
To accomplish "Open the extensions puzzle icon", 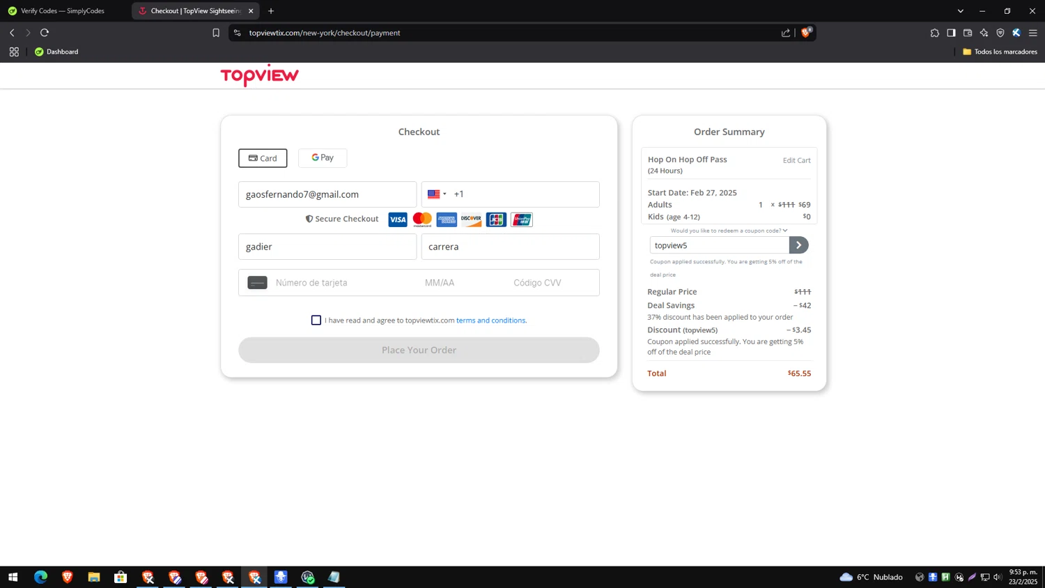I will pyautogui.click(x=935, y=33).
